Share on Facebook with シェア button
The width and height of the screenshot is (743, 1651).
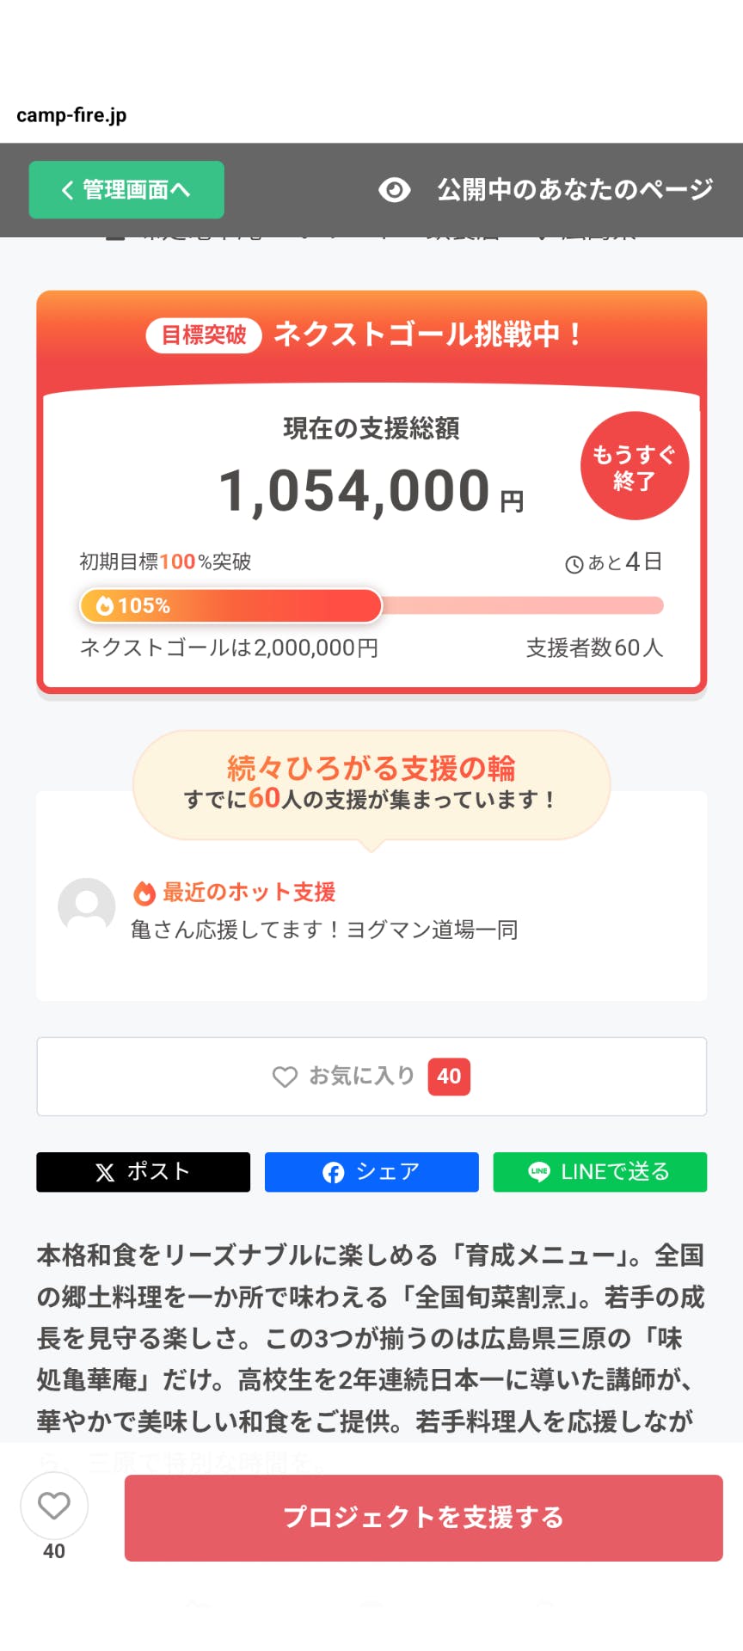tap(371, 1172)
